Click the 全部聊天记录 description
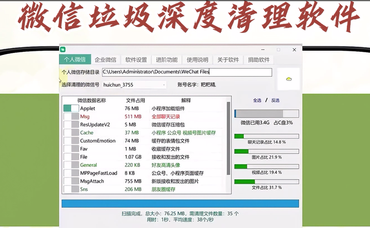The height and width of the screenshot is (228, 370). (x=165, y=117)
